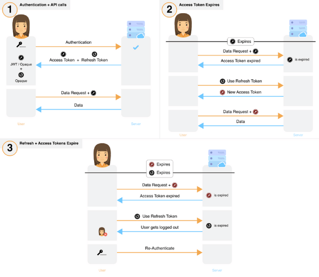Click the single 'Expires' pill in diagram 2
This screenshot has width=319, height=277.
[240, 41]
